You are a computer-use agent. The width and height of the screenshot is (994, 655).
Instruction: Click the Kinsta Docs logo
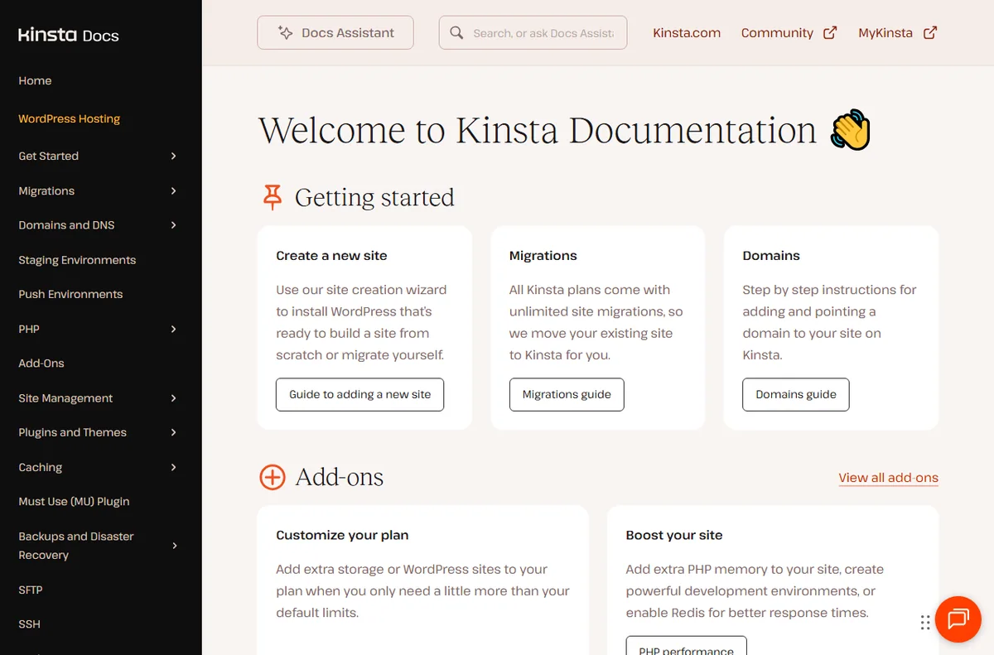pos(69,35)
